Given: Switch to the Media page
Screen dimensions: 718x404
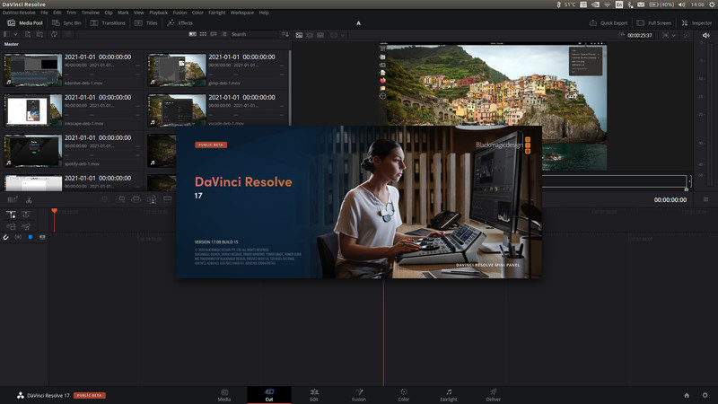Looking at the screenshot, I should pos(224,395).
